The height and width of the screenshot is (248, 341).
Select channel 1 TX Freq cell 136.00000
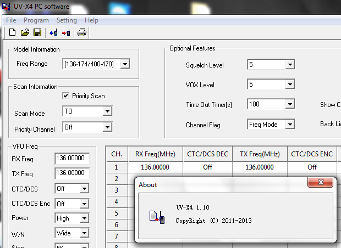click(260, 167)
